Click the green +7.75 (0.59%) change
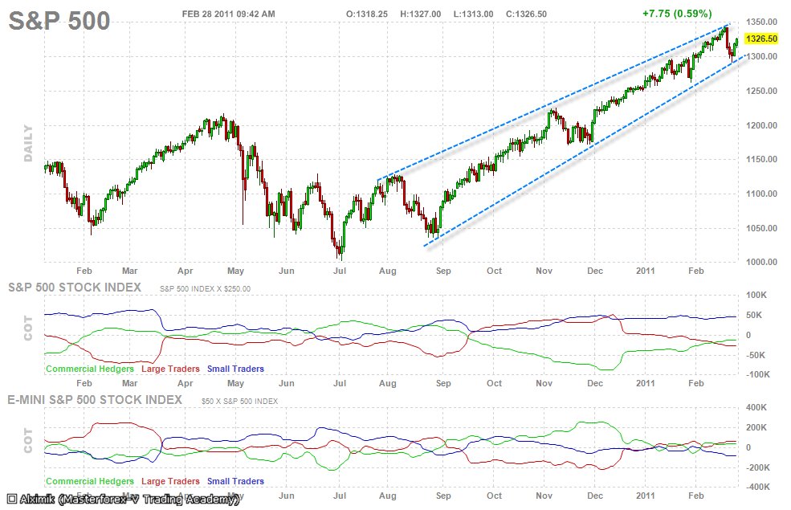791x510 pixels. 677,14
